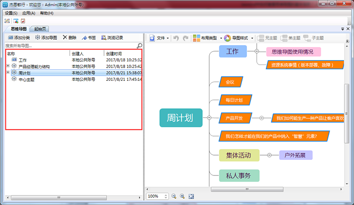Open the layout type (布局类型) dropdown
This screenshot has height=205, width=354.
click(x=207, y=38)
